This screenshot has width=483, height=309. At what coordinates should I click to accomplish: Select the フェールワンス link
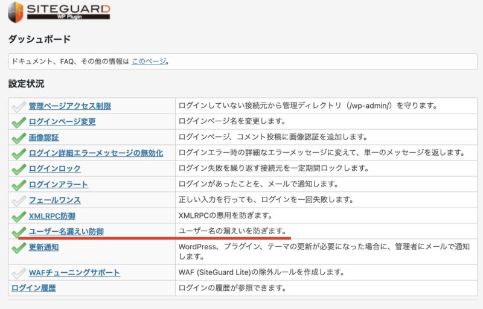click(x=54, y=200)
